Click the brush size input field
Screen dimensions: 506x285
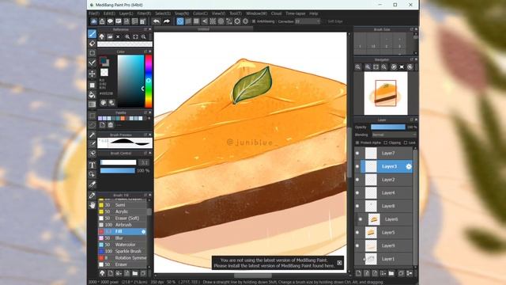click(x=144, y=162)
